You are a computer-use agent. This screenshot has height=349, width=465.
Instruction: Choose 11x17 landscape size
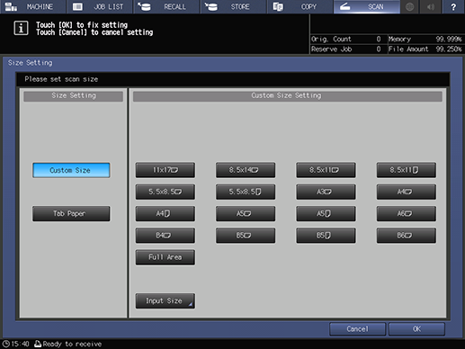(165, 170)
